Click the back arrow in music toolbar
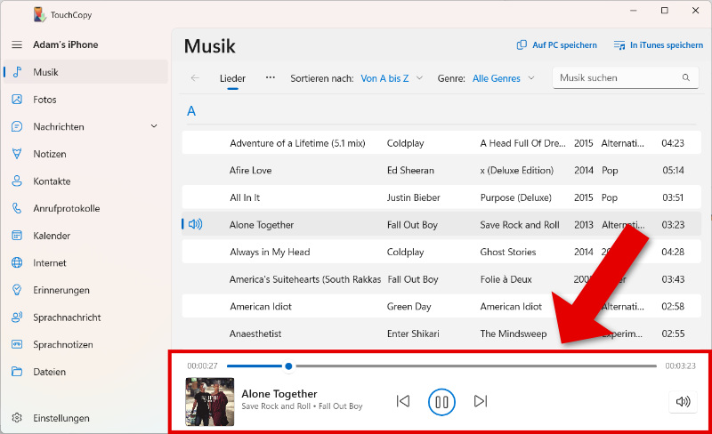Image resolution: width=712 pixels, height=434 pixels. pos(195,78)
